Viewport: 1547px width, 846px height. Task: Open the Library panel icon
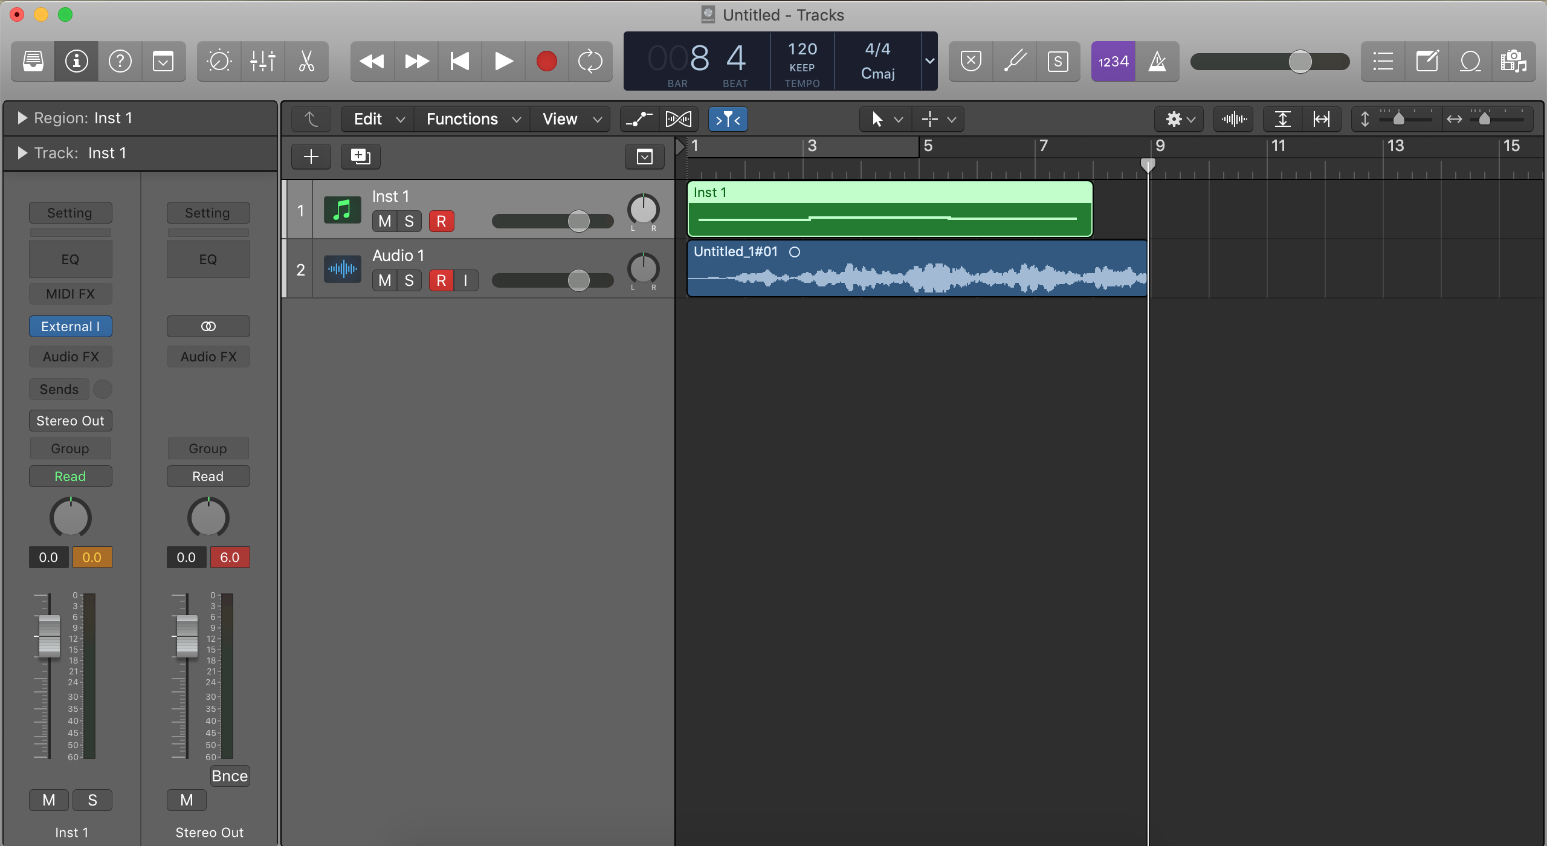click(33, 61)
